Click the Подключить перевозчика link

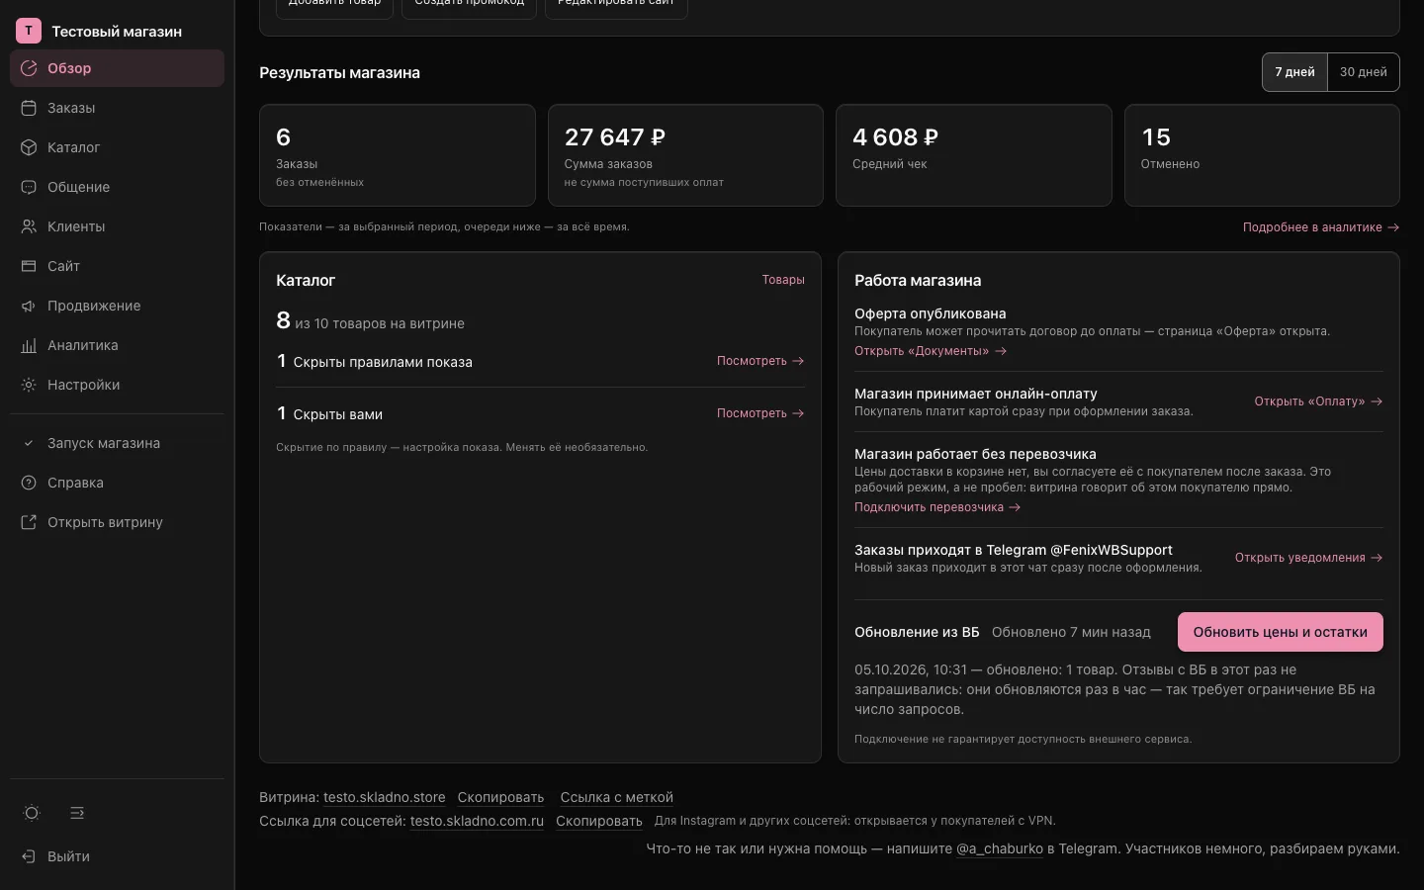[x=937, y=507]
